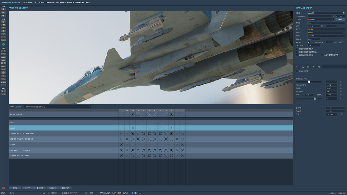Open the View menu
This screenshot has height=195, width=347.
pyautogui.click(x=30, y=3)
